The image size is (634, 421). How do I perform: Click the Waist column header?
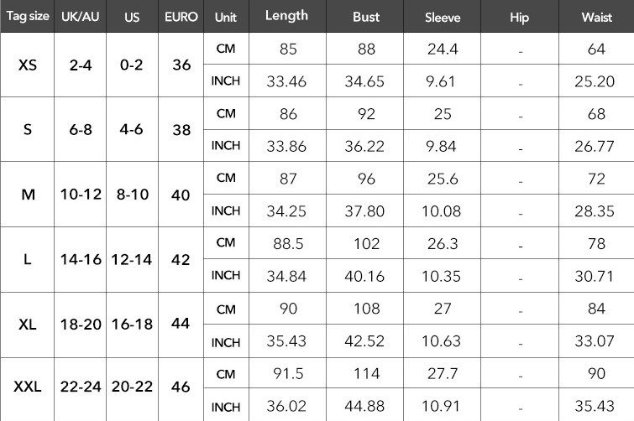pyautogui.click(x=596, y=16)
